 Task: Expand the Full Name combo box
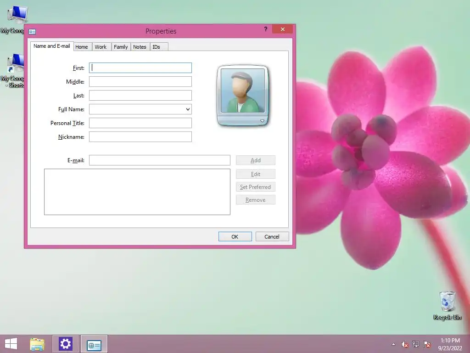pyautogui.click(x=188, y=109)
